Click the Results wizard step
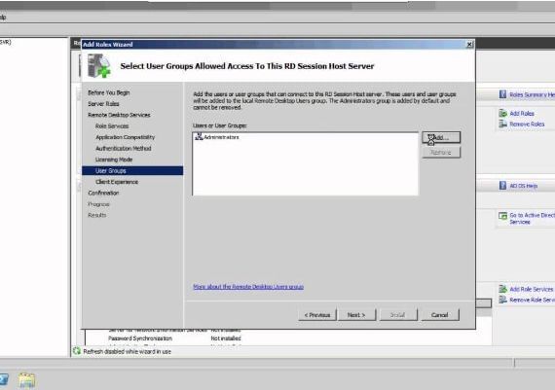Screen dimensions: 555x390 click(x=97, y=215)
